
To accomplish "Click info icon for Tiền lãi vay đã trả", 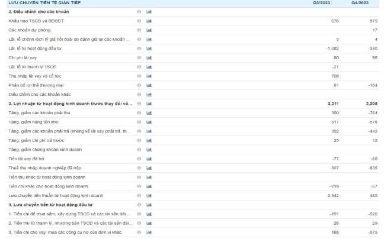I will (x=139, y=159).
